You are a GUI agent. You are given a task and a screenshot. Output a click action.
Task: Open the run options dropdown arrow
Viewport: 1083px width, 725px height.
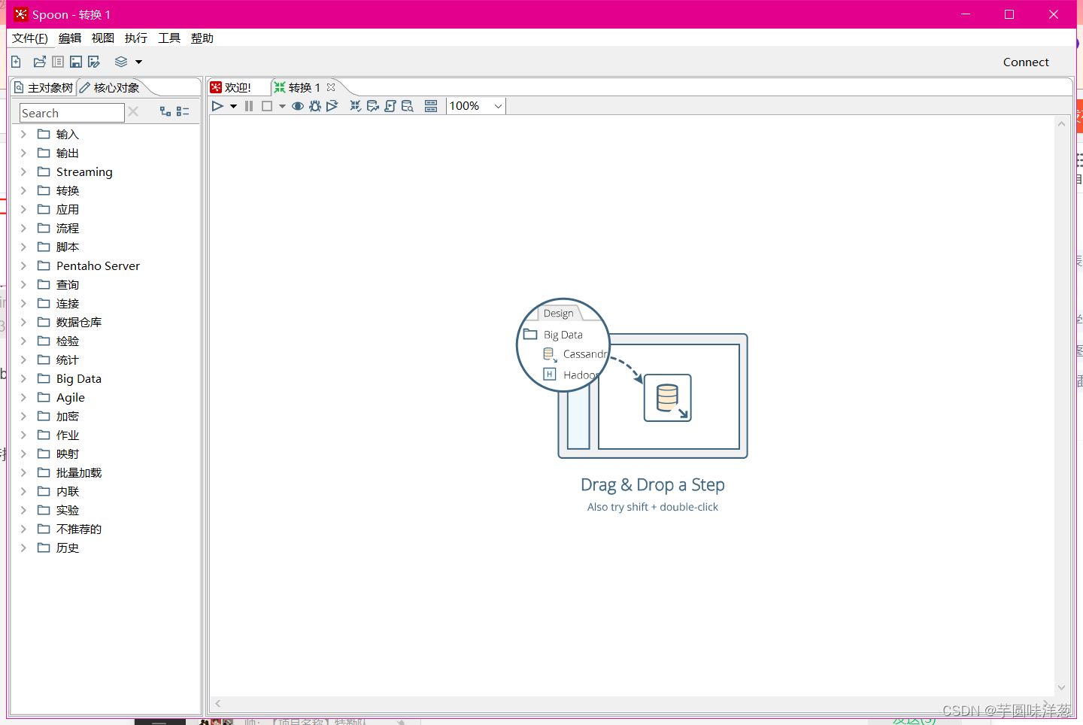(234, 107)
